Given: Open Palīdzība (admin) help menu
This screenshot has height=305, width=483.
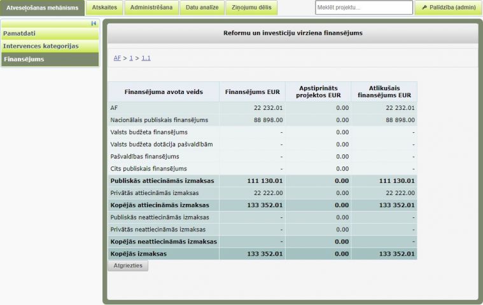Looking at the screenshot, I should pyautogui.click(x=449, y=8).
